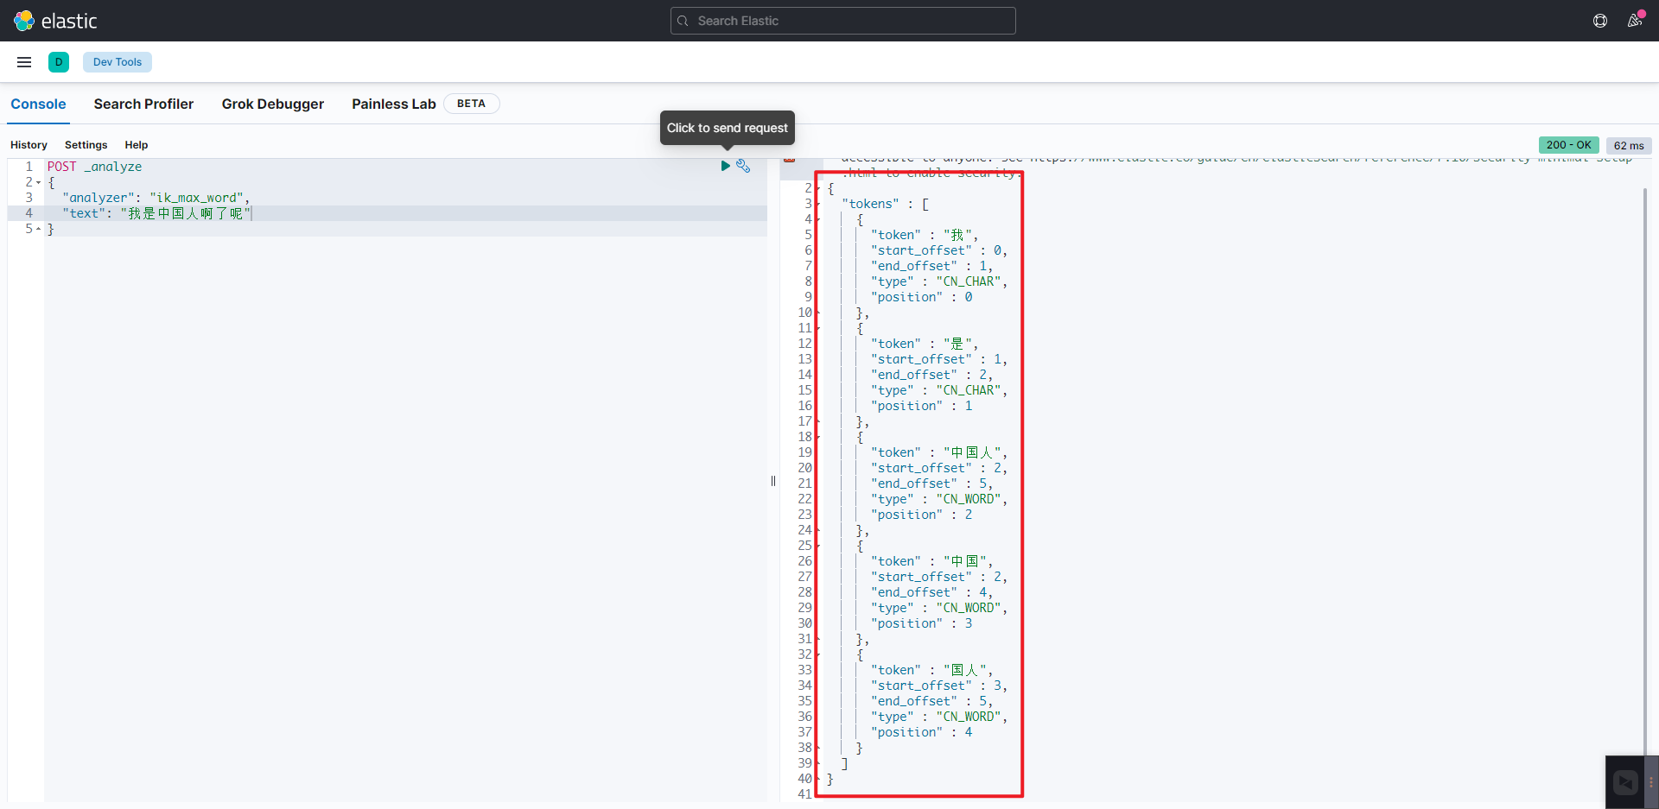1659x809 pixels.
Task: Click the "text" key in the request editor
Action: tap(84, 213)
